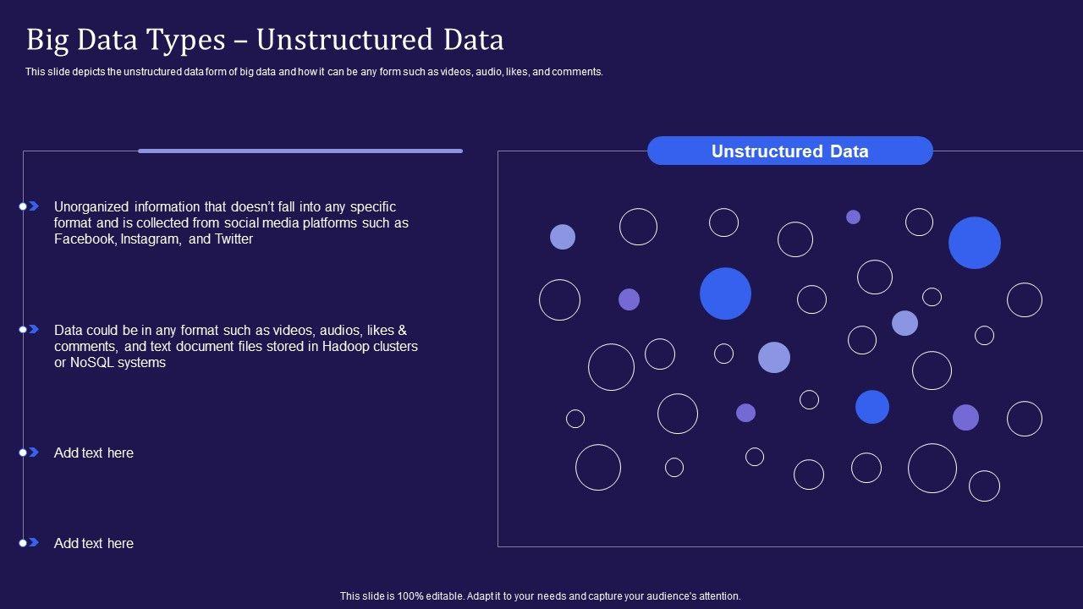Select the solid blue circle left of 'Unstructured' cluster center
Viewport: 1083px width, 609px height.
coord(725,294)
